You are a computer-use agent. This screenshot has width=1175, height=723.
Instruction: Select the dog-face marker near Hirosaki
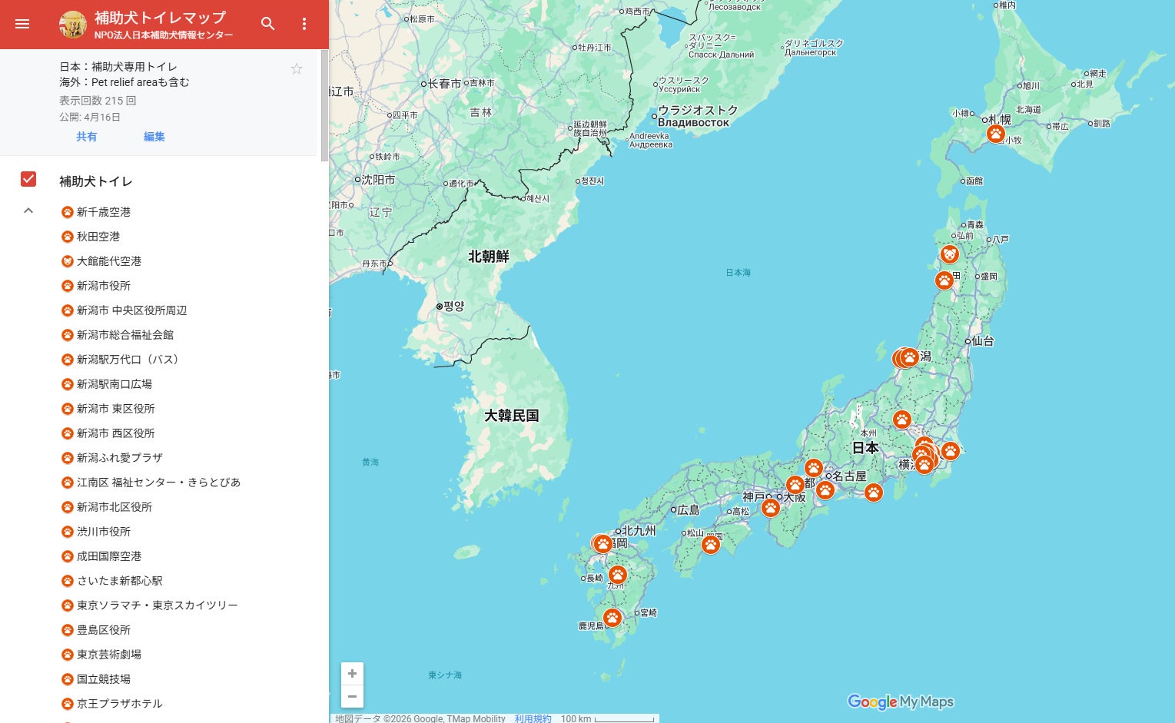click(x=950, y=254)
